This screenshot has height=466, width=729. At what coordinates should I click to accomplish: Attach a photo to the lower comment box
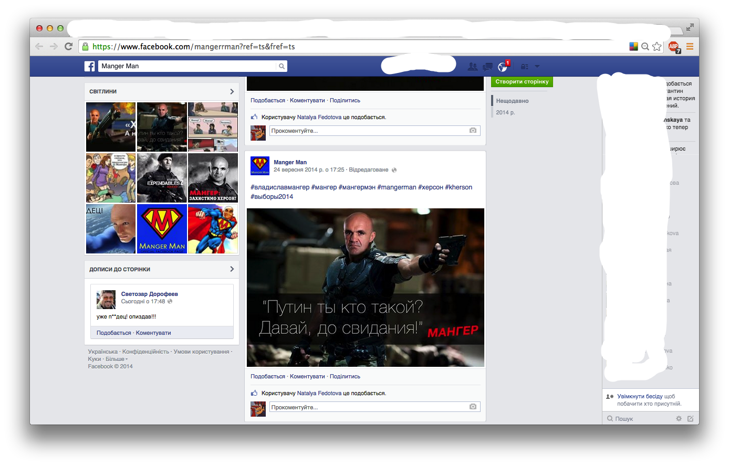[x=473, y=407]
